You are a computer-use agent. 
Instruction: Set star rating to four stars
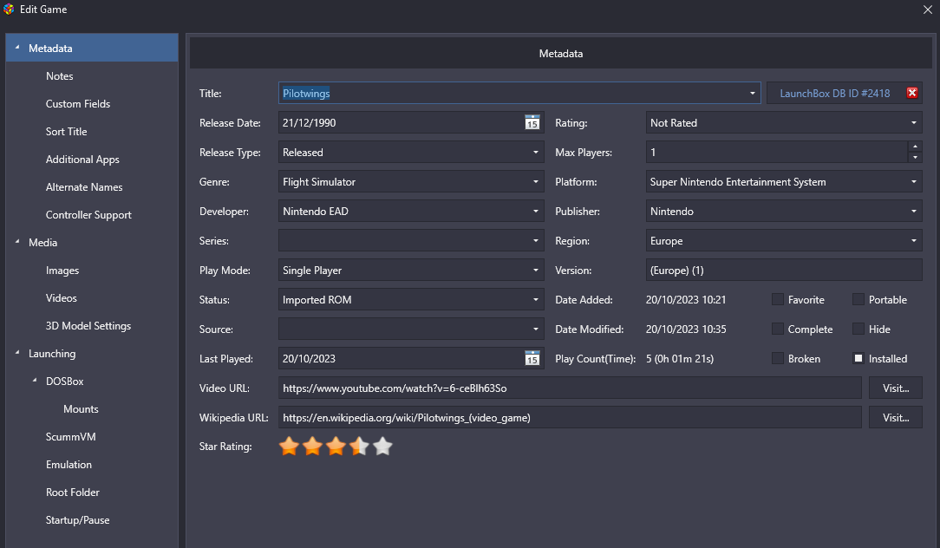pyautogui.click(x=359, y=446)
